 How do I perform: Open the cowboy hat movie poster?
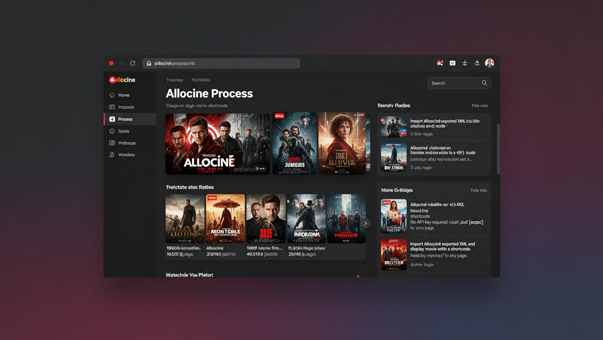click(306, 219)
